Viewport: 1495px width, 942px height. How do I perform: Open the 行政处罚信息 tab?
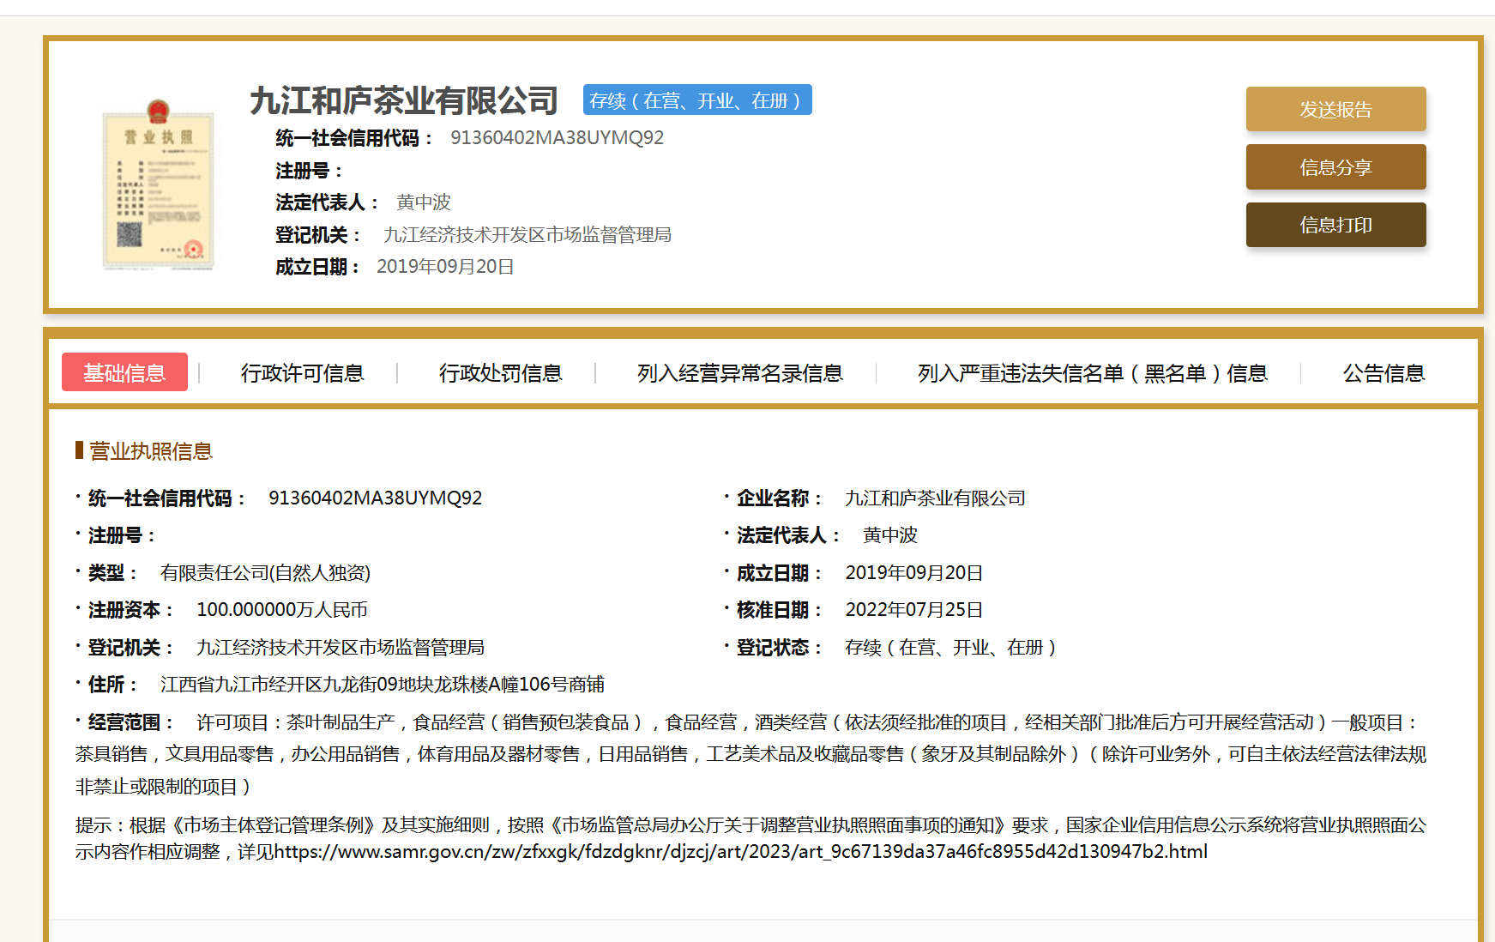(x=500, y=373)
